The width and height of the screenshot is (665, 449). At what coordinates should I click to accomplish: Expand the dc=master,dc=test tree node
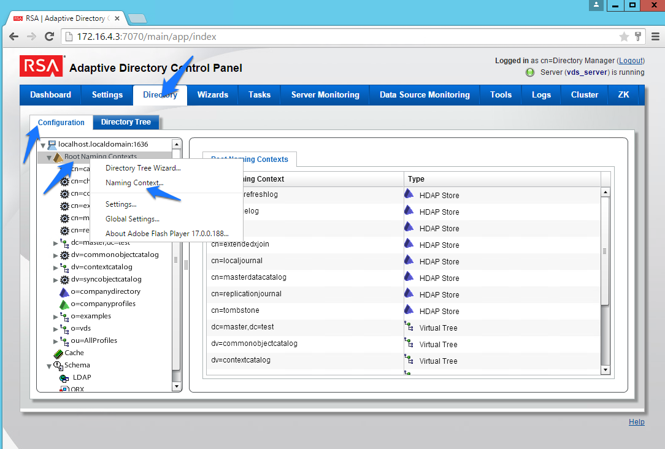click(x=56, y=244)
